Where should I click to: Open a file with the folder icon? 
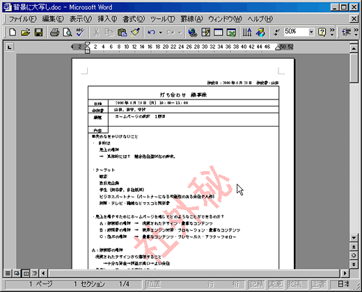25,32
